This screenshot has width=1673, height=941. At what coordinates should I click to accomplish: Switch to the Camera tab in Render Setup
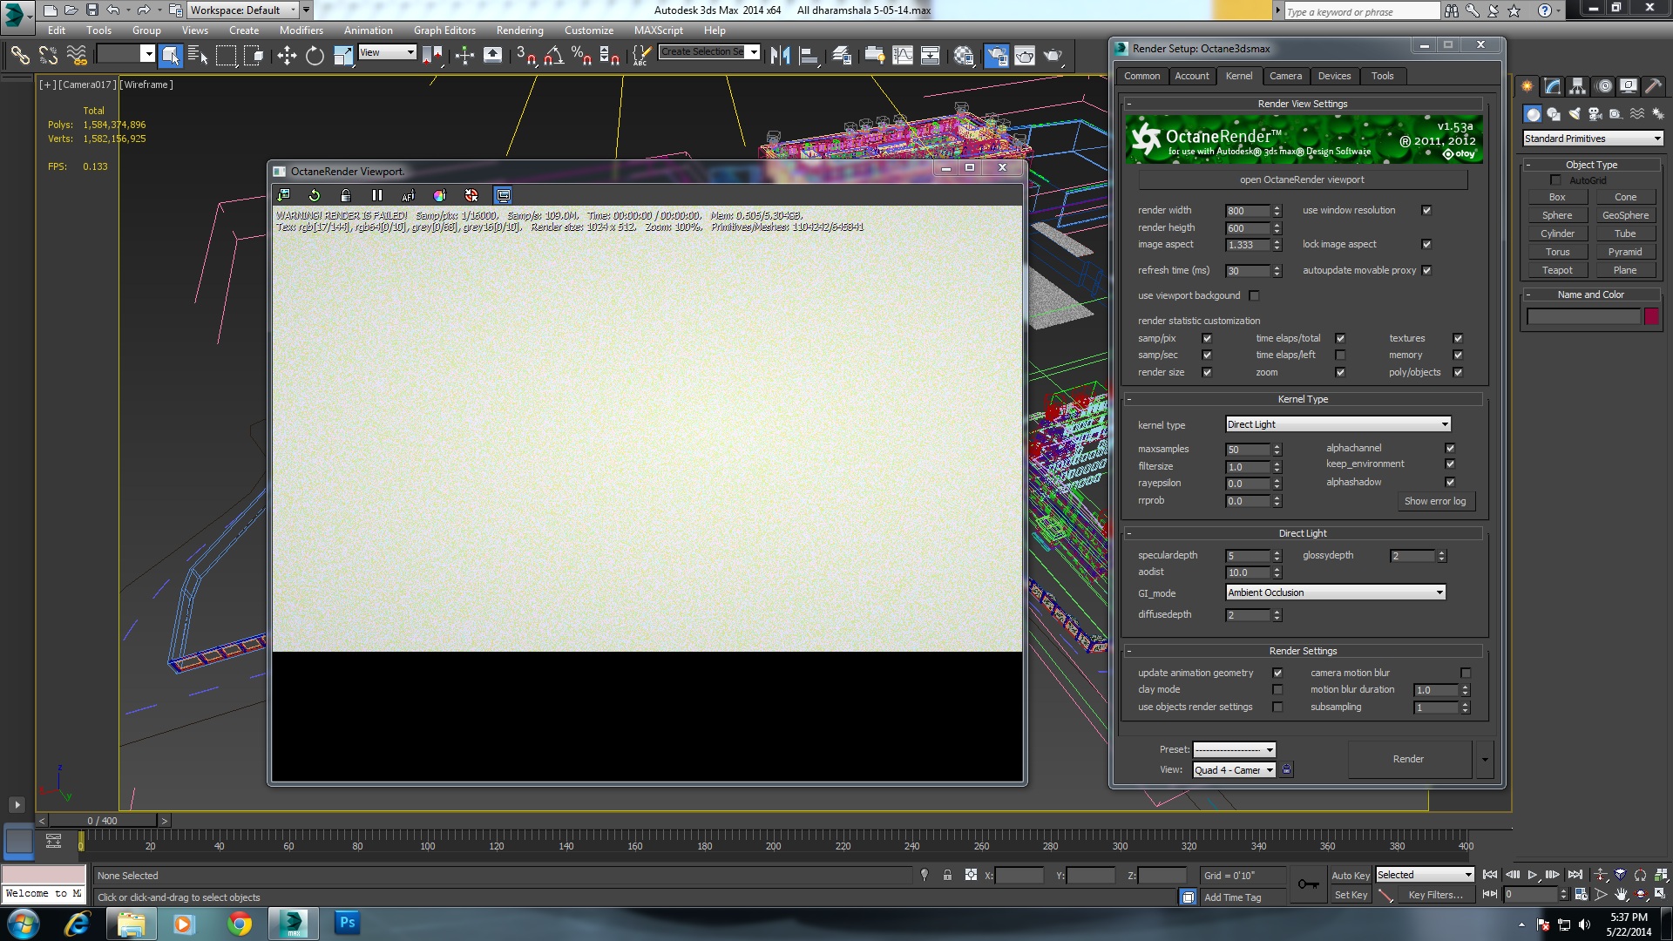1285,76
